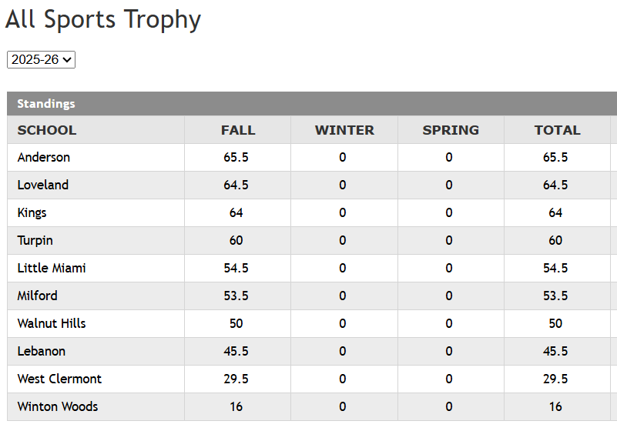
Task: Select the SPRING column header
Action: point(451,130)
